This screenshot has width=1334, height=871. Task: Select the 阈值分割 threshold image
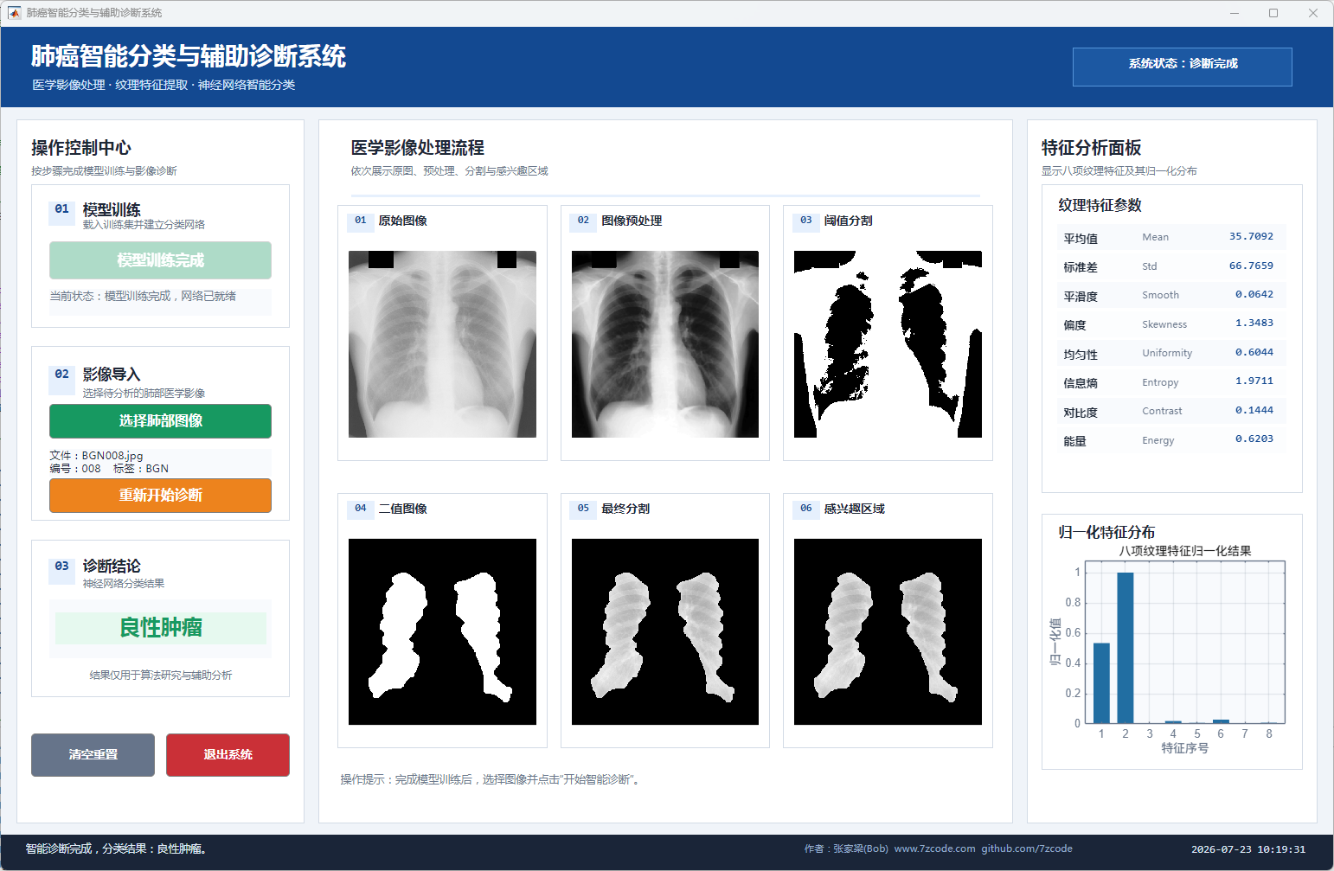tap(888, 344)
